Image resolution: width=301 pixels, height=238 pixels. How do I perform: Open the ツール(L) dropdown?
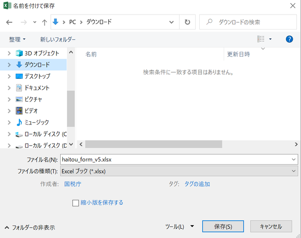point(180,227)
